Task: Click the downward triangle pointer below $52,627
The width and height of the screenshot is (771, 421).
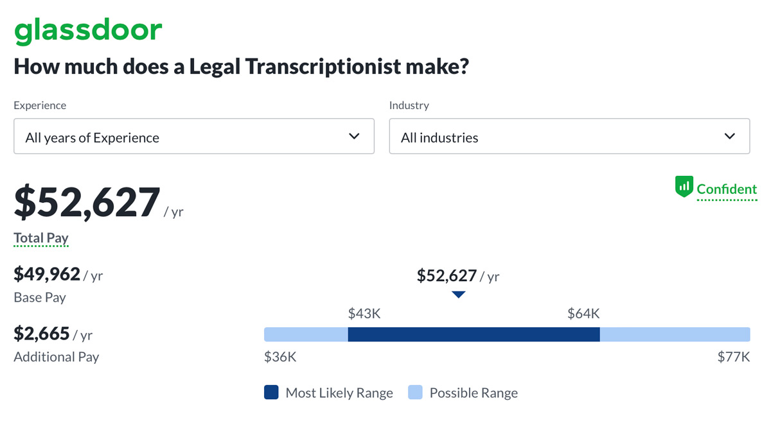Action: click(x=459, y=295)
